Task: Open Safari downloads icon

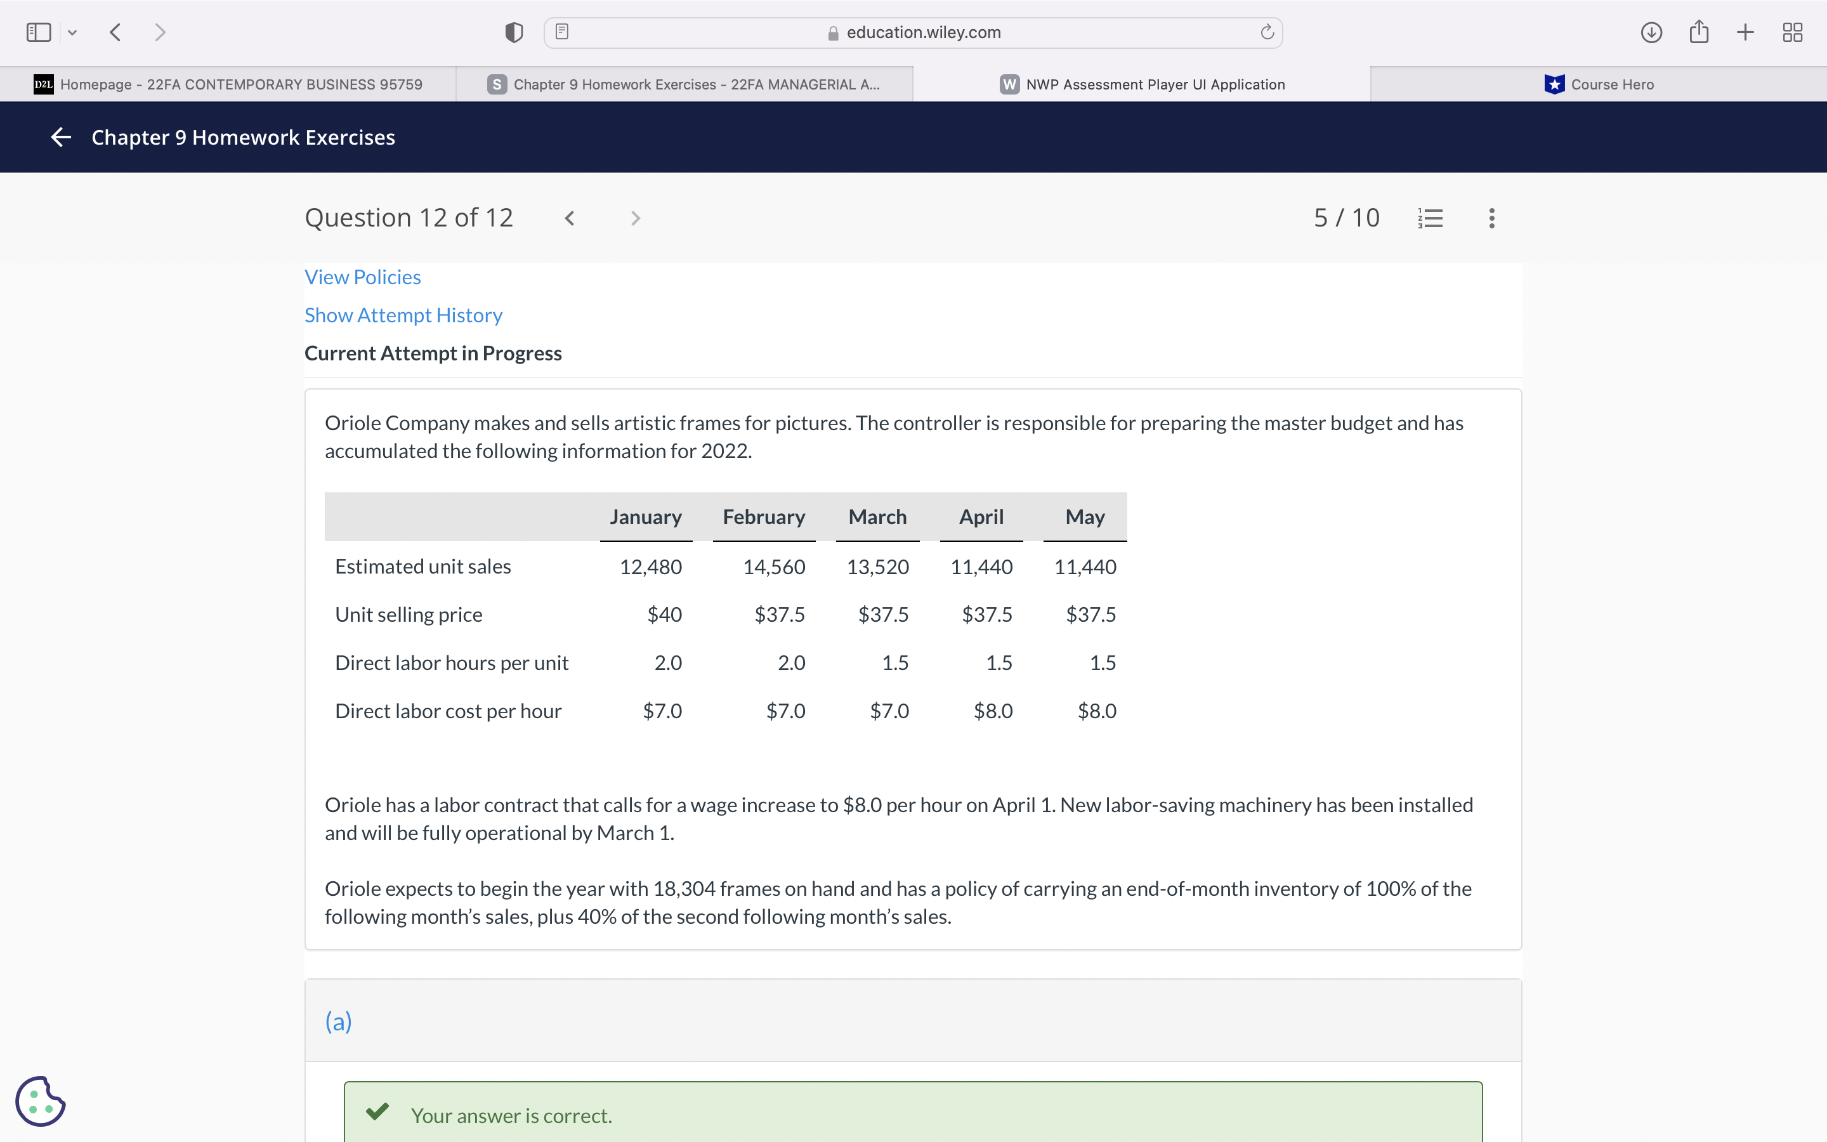Action: [1651, 32]
